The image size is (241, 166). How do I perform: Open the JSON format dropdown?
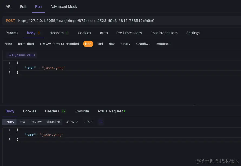pos(72,122)
